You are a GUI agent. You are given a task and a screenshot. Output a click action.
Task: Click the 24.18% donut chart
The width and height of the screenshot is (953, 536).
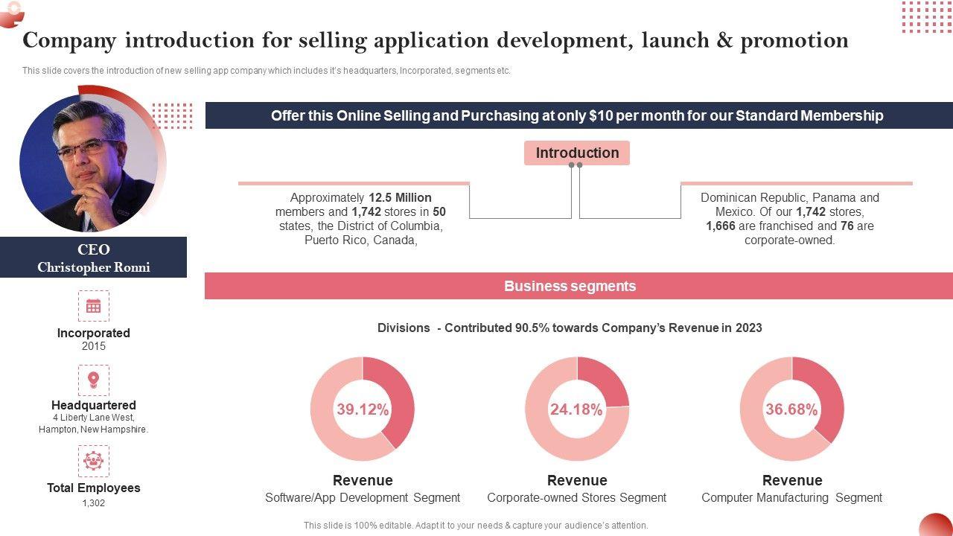(577, 409)
